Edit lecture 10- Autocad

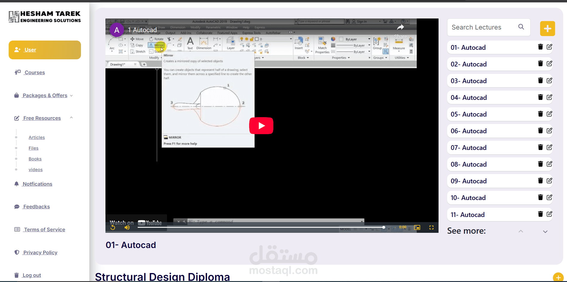click(549, 197)
